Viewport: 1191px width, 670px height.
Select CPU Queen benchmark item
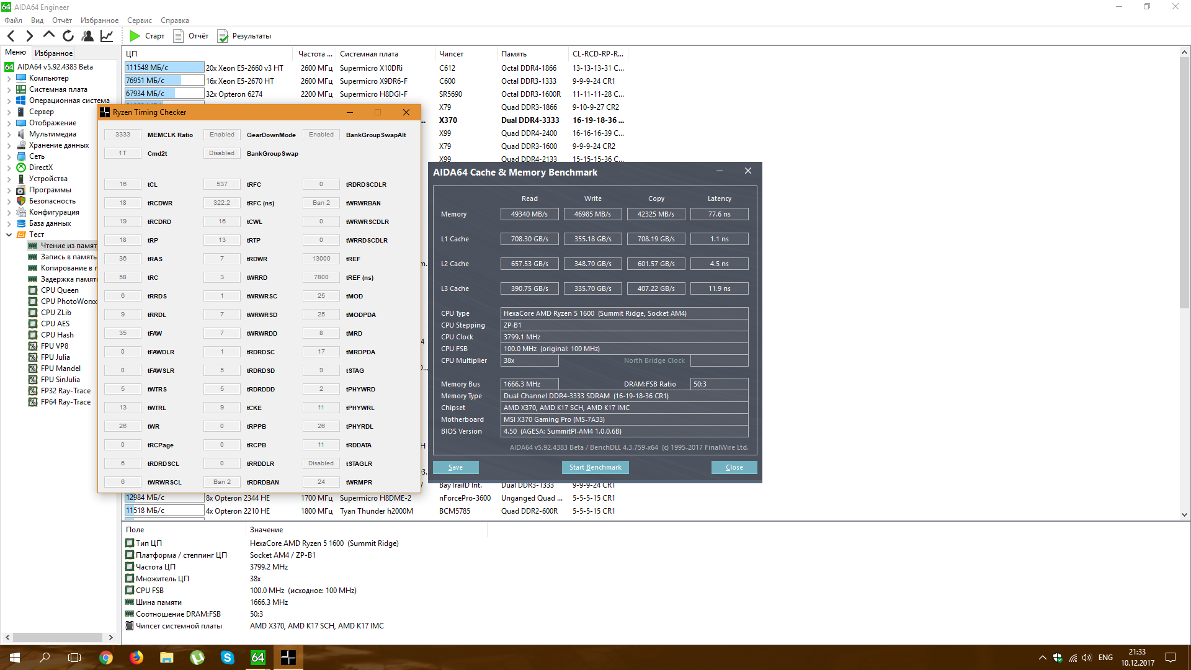tap(60, 290)
